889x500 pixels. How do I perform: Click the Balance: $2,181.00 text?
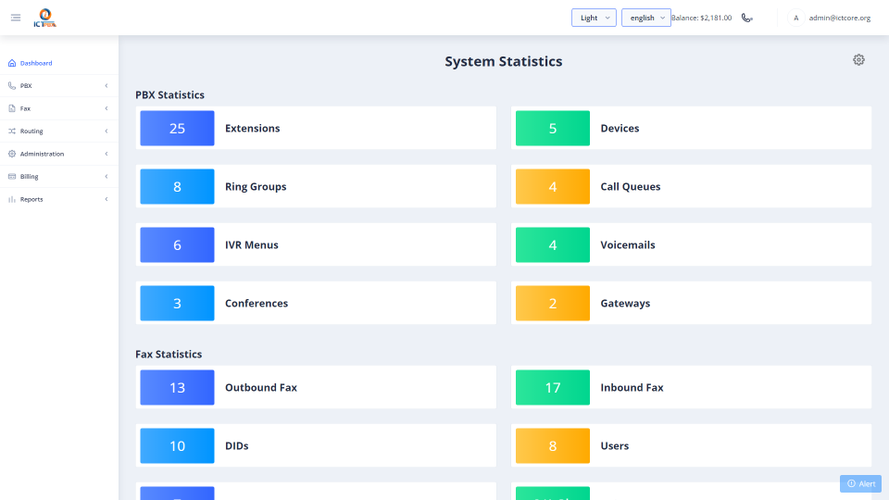tap(701, 18)
